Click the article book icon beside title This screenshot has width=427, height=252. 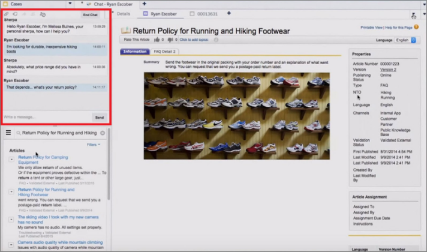pos(125,31)
